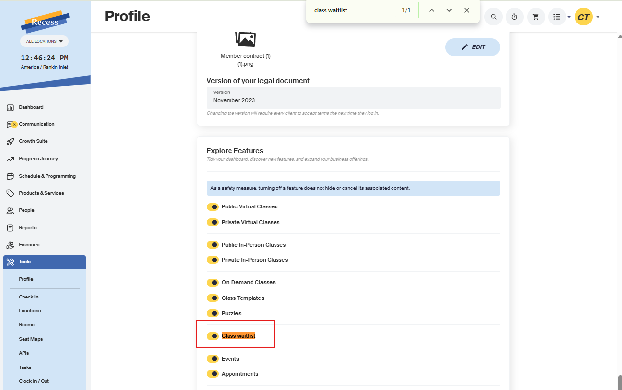Click the Growth Suite rocket icon
This screenshot has width=622, height=390.
pyautogui.click(x=10, y=141)
